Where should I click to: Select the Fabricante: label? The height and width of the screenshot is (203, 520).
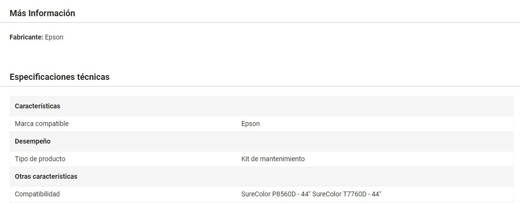pos(26,37)
